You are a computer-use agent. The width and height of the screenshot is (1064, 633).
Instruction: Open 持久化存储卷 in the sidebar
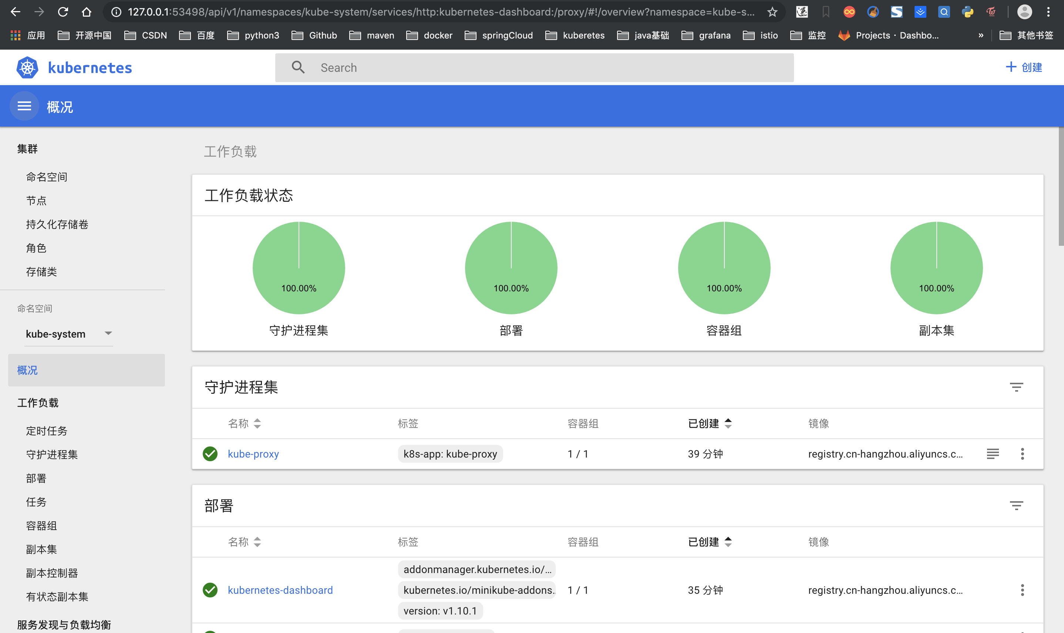[x=57, y=224]
